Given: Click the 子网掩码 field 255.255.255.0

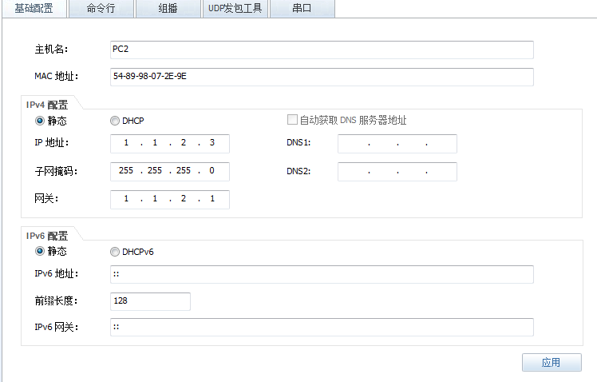Looking at the screenshot, I should 170,171.
